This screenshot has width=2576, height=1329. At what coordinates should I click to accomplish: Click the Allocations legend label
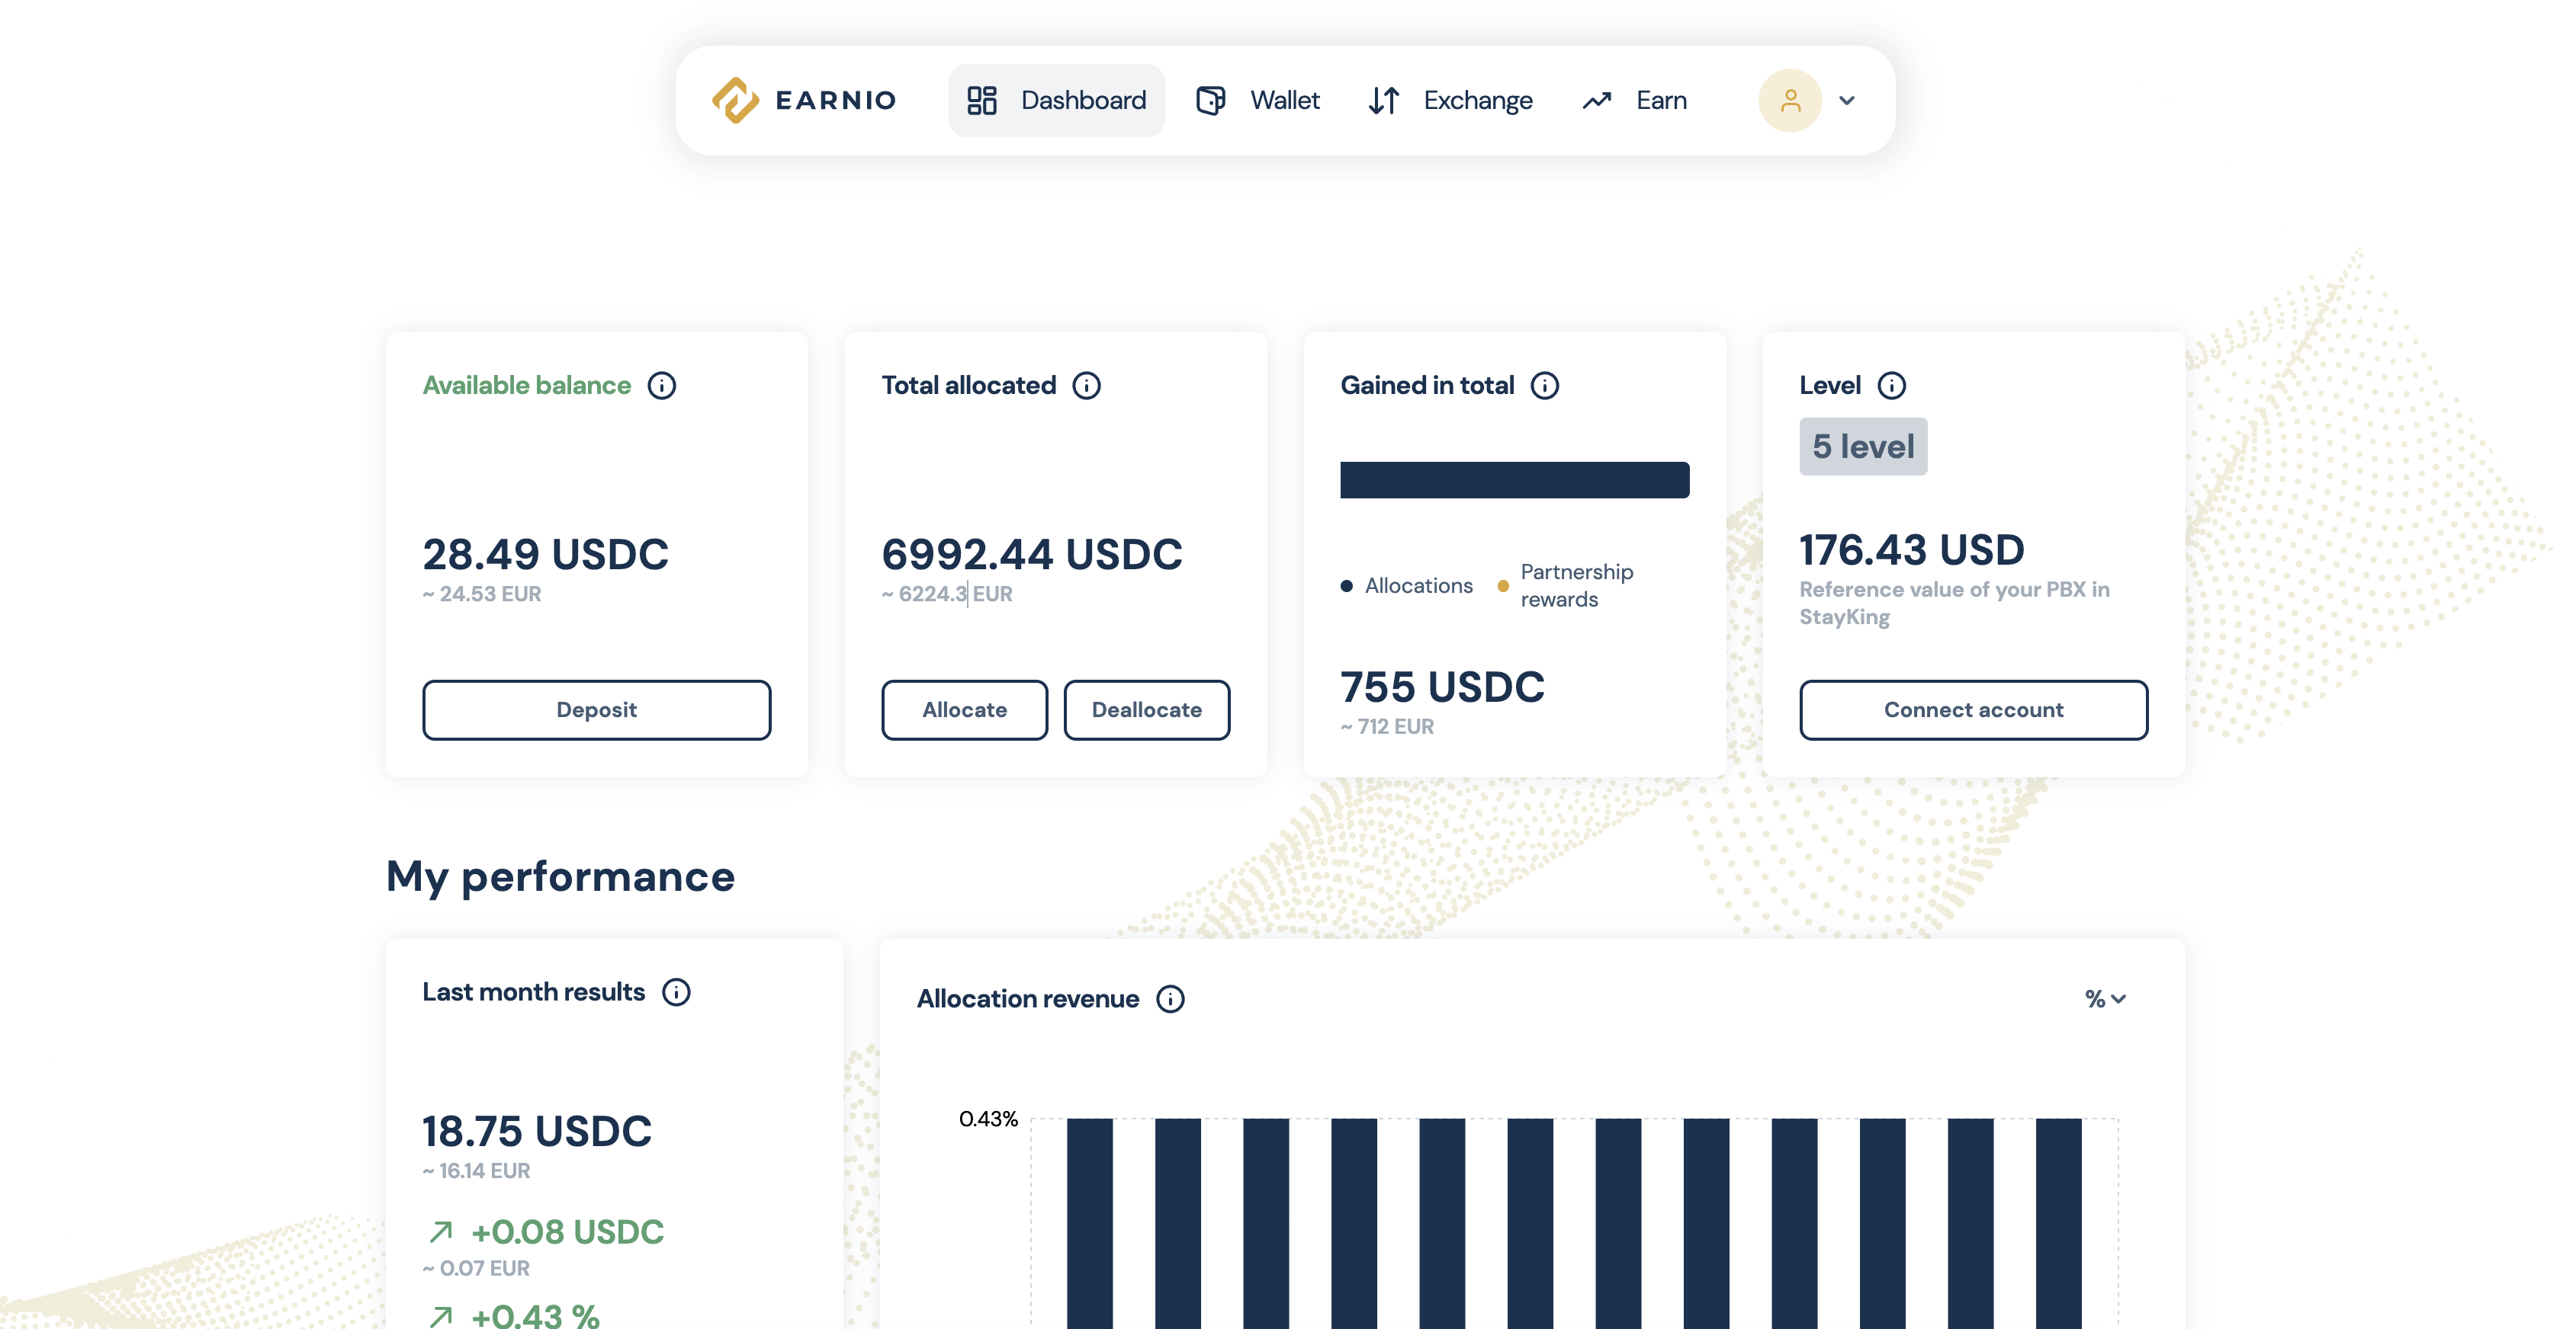click(x=1419, y=587)
